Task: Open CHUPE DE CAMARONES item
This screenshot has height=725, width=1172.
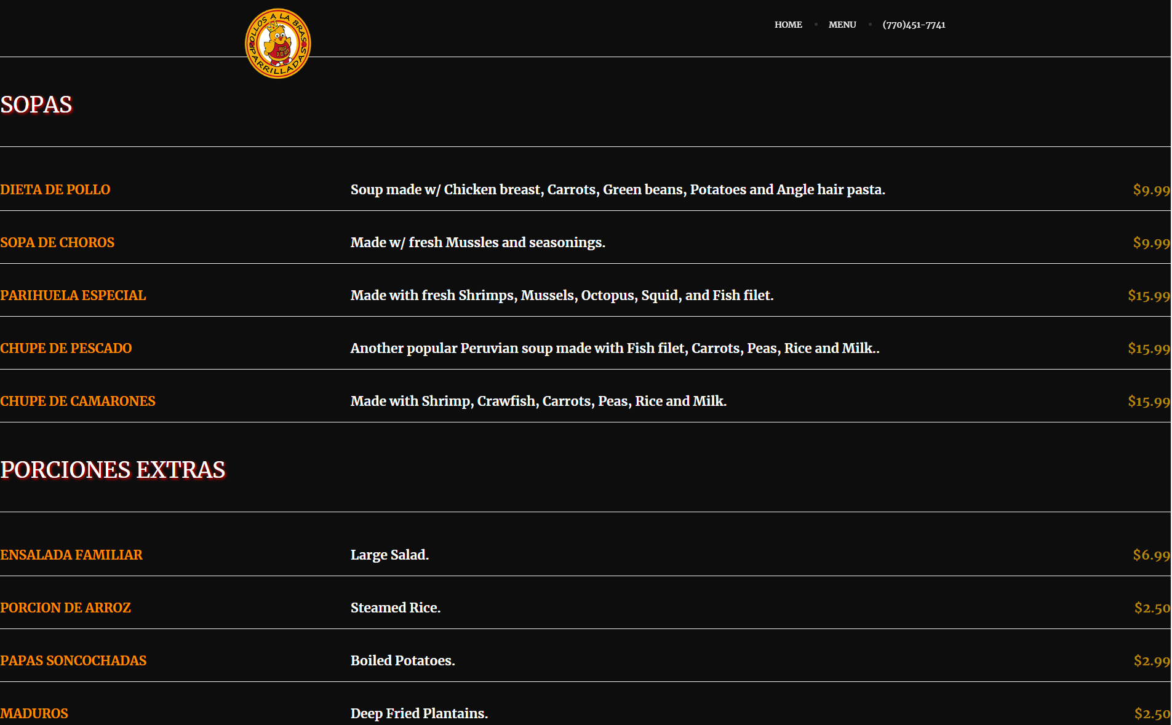Action: tap(78, 401)
